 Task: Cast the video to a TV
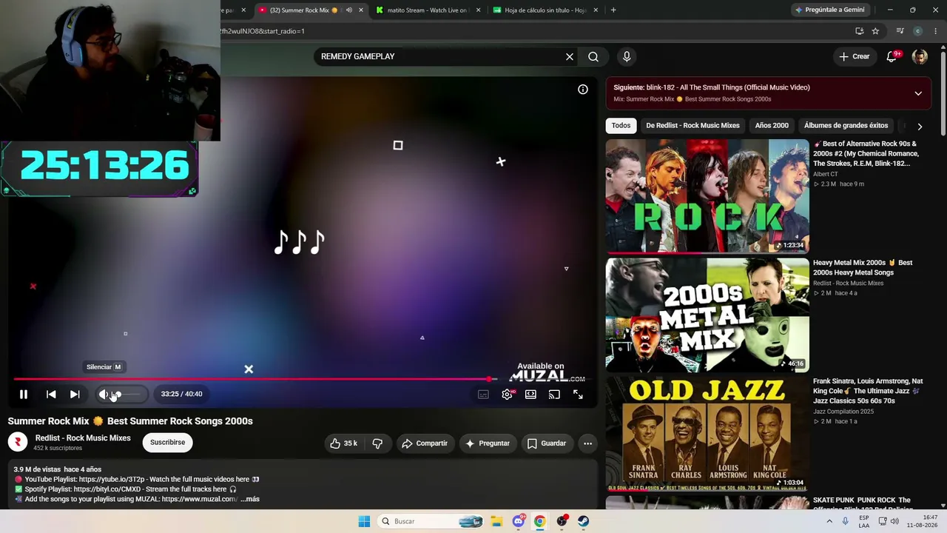(554, 395)
